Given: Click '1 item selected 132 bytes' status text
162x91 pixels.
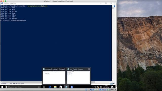Looking at the screenshot, I should coord(16,83).
